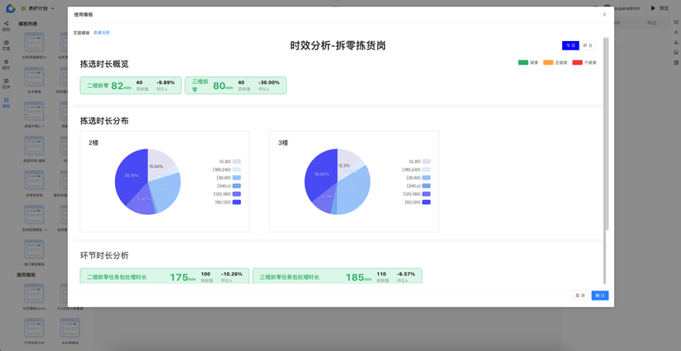Image resolution: width=681 pixels, height=351 pixels.
Task: Click the superadmin user avatar
Action: (x=608, y=9)
